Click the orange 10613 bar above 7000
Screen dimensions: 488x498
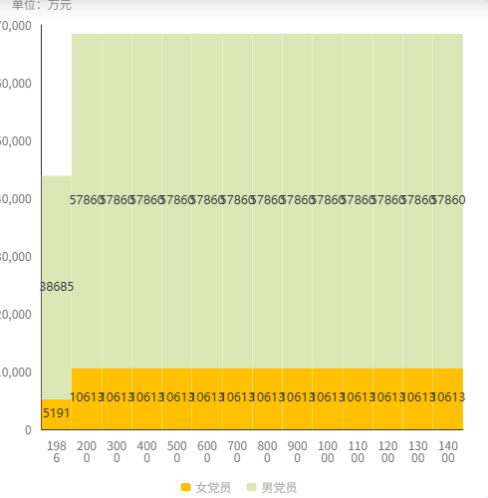point(237,398)
